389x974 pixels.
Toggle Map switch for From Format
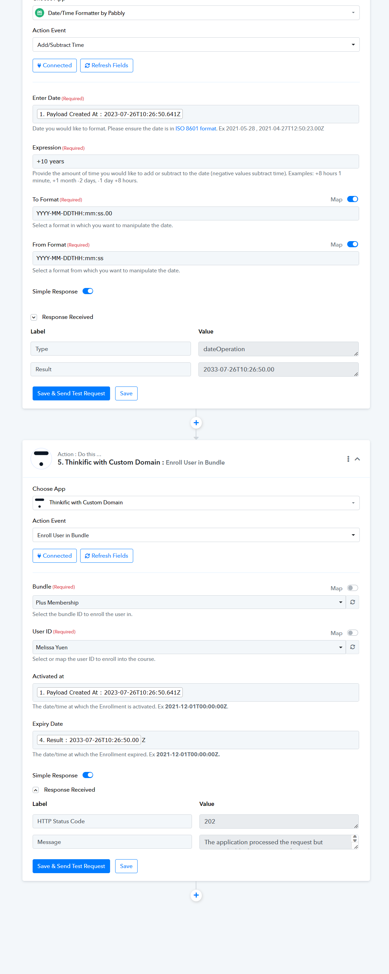352,244
